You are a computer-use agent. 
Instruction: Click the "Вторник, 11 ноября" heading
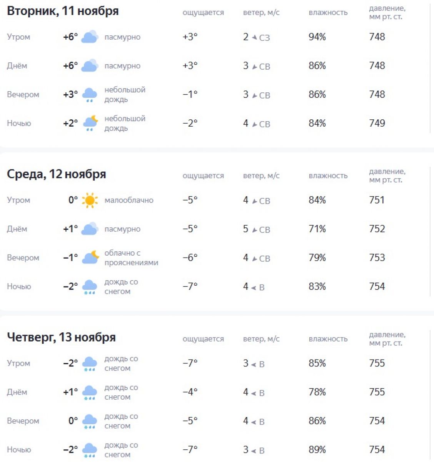point(63,11)
